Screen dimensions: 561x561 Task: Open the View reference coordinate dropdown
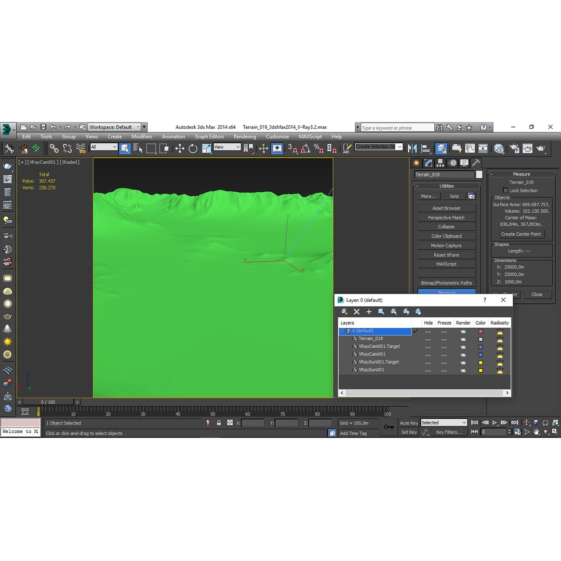coord(227,147)
